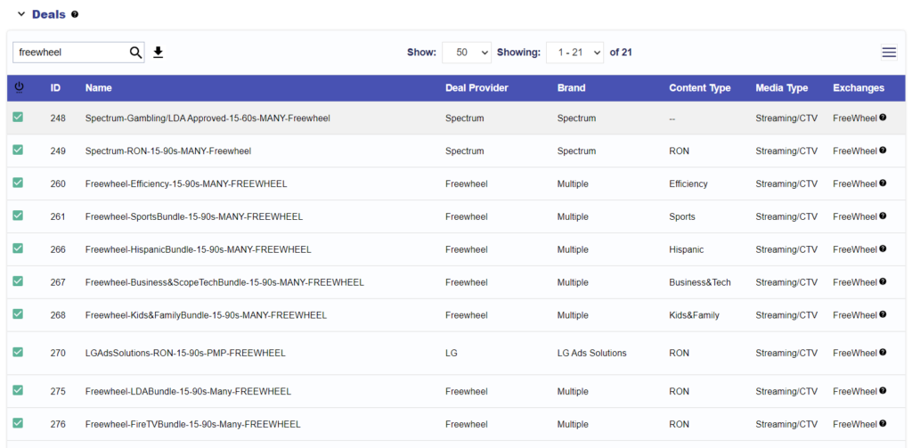Sort by Content Type column header

pyautogui.click(x=700, y=88)
